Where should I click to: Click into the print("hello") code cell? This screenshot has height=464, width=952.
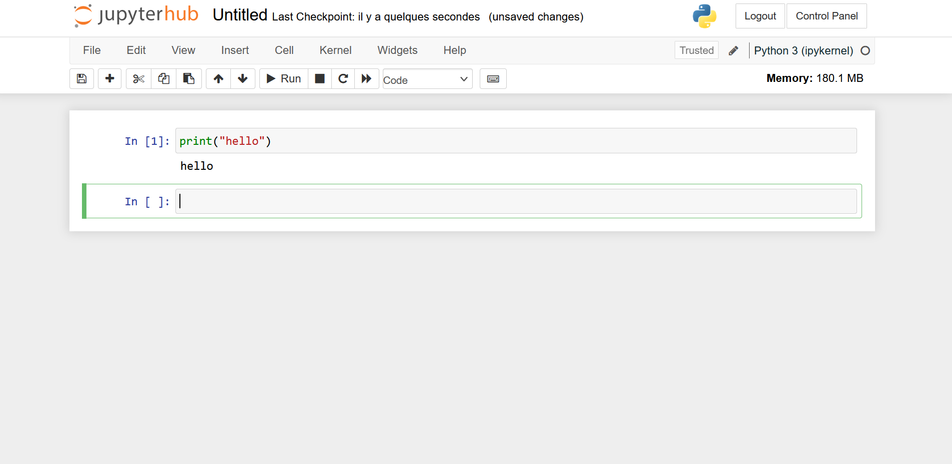[x=516, y=141]
